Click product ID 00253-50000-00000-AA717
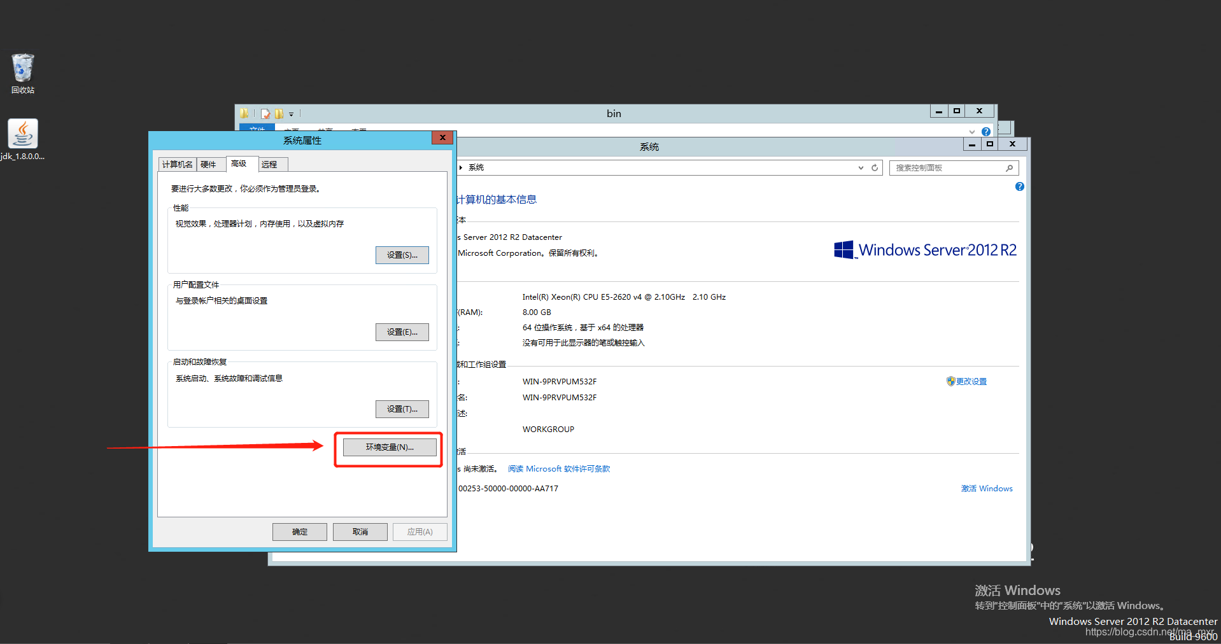 (x=508, y=489)
